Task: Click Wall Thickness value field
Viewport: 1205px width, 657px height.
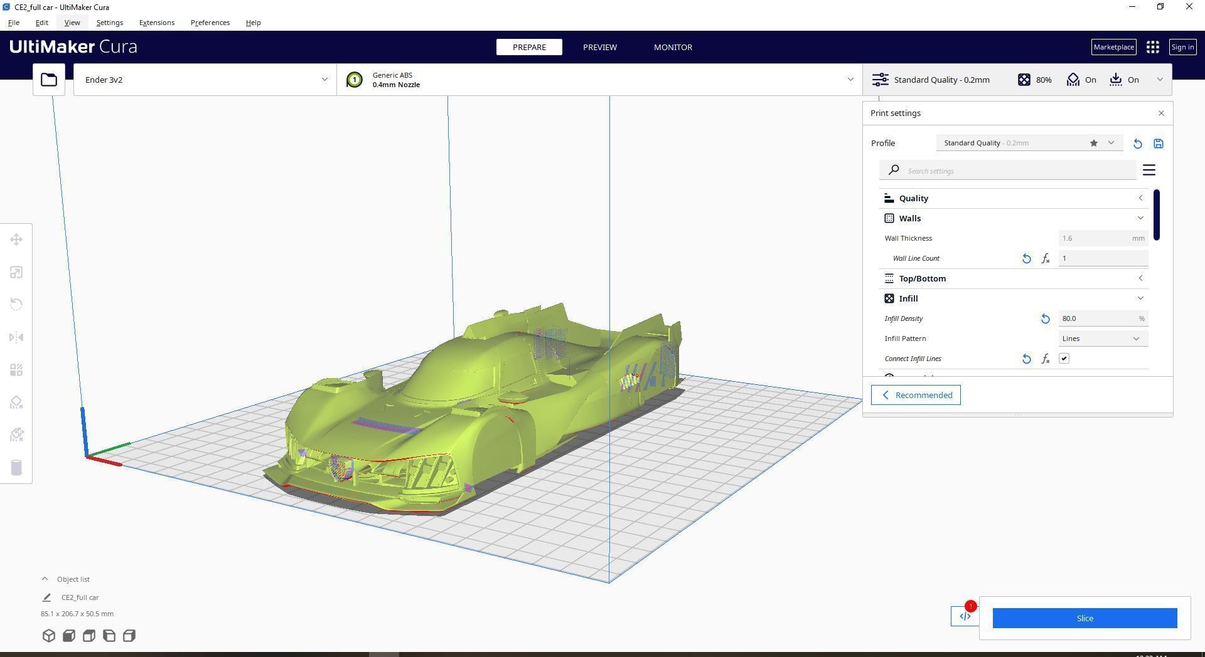Action: (x=1103, y=238)
